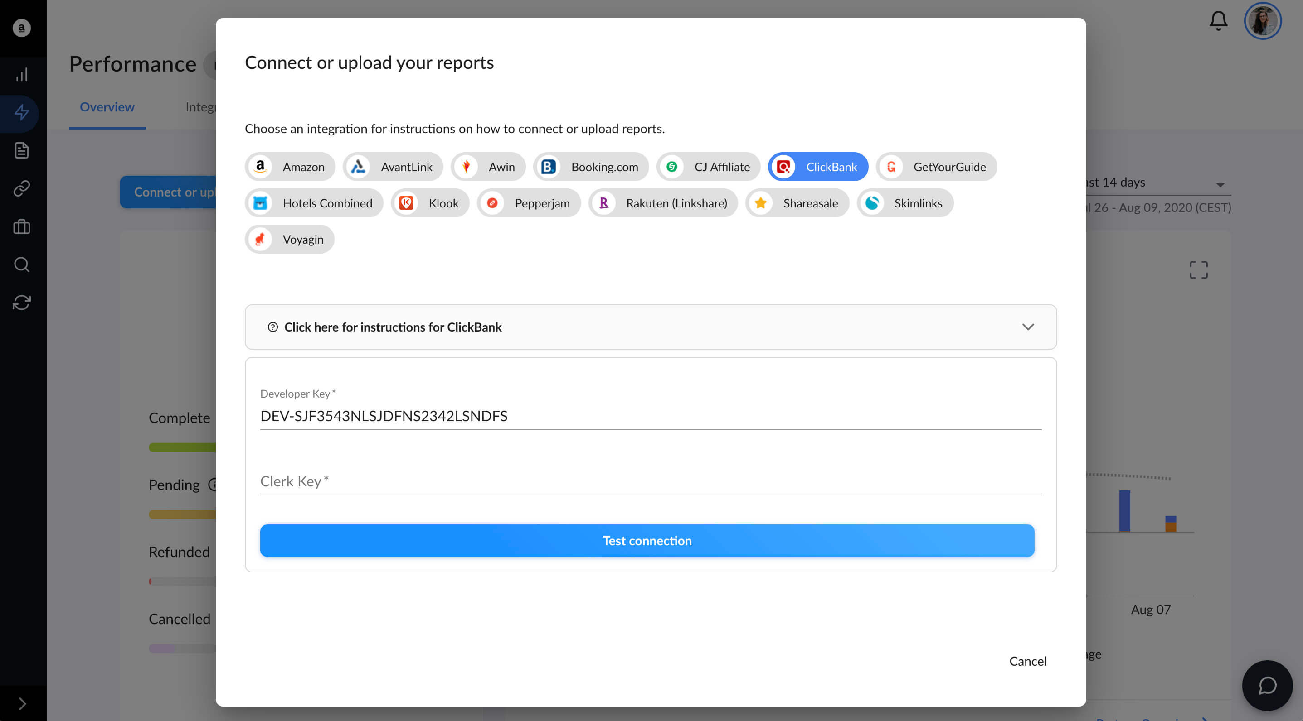Click the help circle icon beside instructions text
This screenshot has height=721, width=1303.
(272, 327)
